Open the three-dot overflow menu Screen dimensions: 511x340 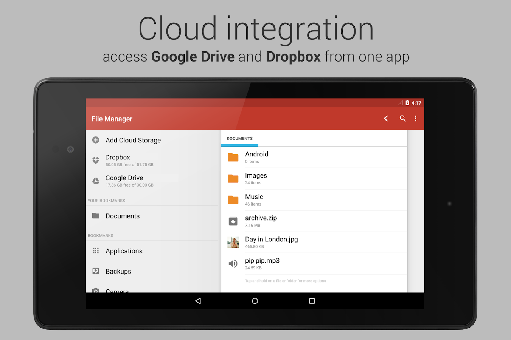pyautogui.click(x=416, y=119)
